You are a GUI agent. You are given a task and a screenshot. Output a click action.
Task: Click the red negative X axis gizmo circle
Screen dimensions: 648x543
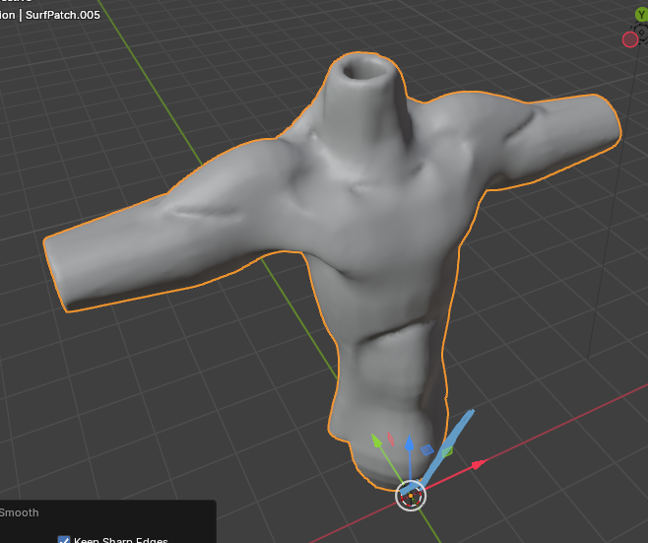630,39
